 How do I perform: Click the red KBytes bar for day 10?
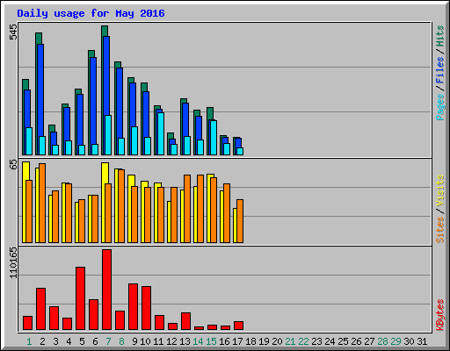click(146, 308)
